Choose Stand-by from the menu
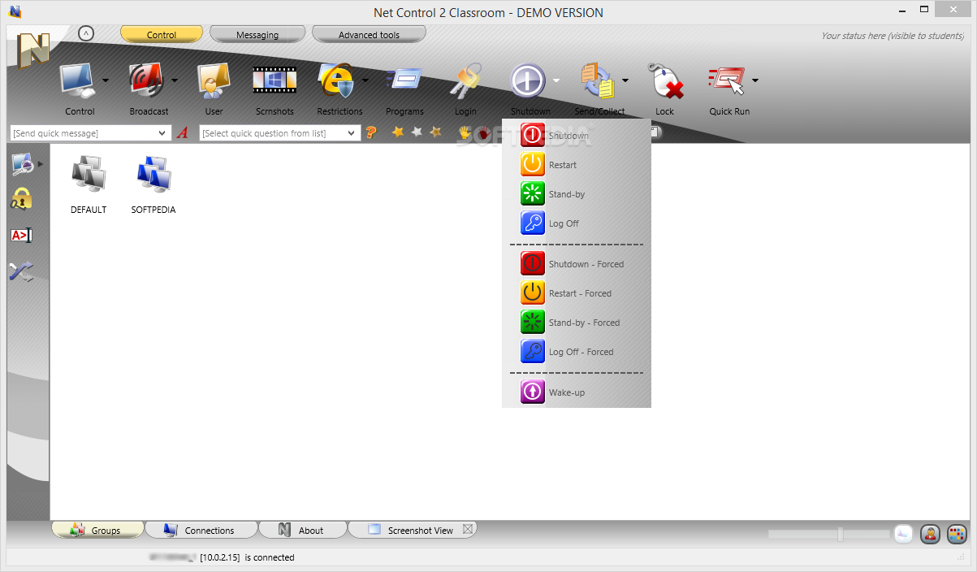Viewport: 977px width, 572px height. click(x=577, y=194)
